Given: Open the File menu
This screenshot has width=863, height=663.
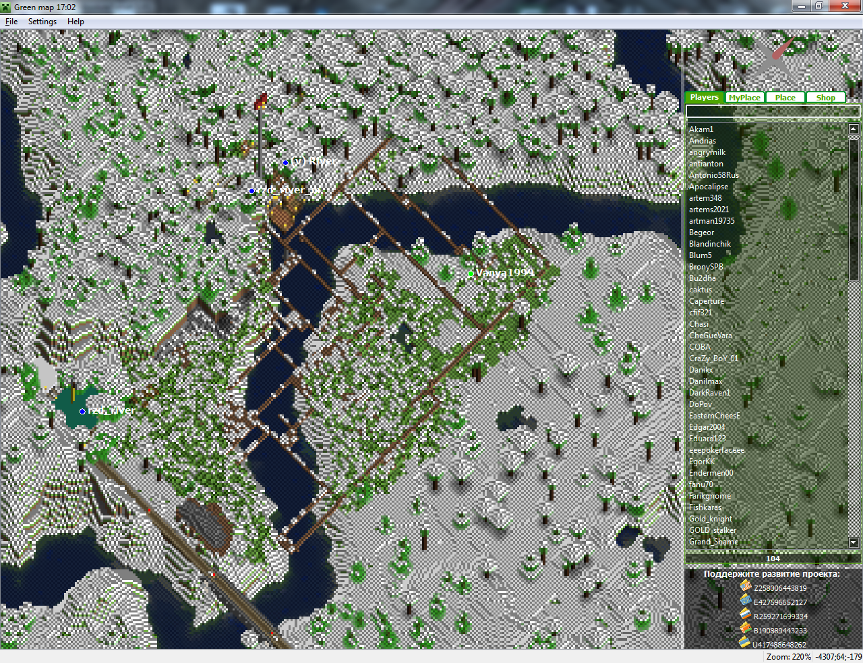Looking at the screenshot, I should [11, 22].
